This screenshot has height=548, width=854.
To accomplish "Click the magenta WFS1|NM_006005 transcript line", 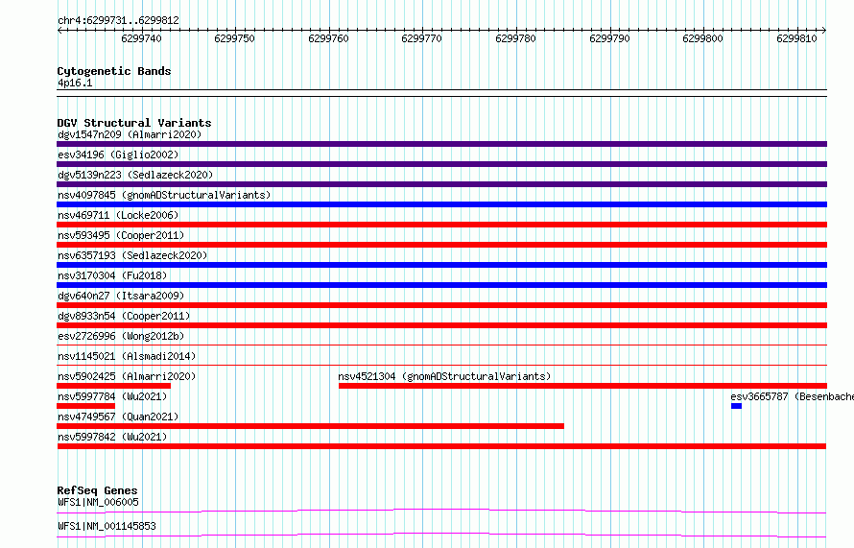I will (x=441, y=511).
